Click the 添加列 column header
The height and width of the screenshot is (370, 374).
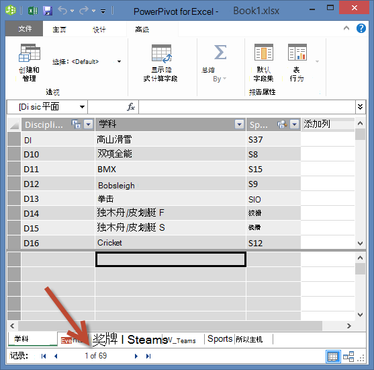click(x=328, y=124)
